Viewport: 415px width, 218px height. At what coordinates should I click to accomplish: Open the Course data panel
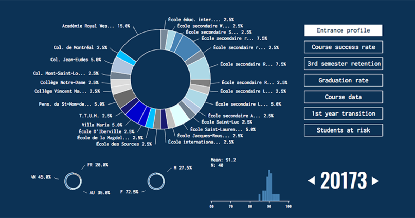[x=343, y=97]
